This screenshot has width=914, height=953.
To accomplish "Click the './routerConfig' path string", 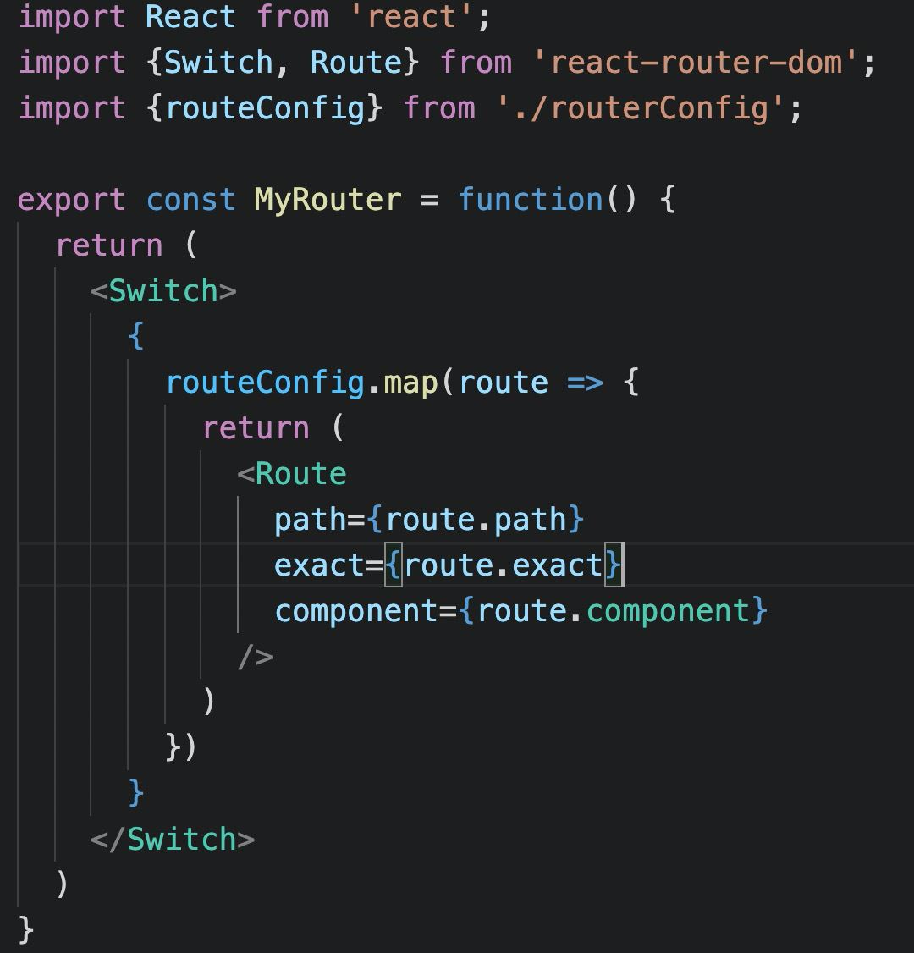I will pyautogui.click(x=641, y=109).
